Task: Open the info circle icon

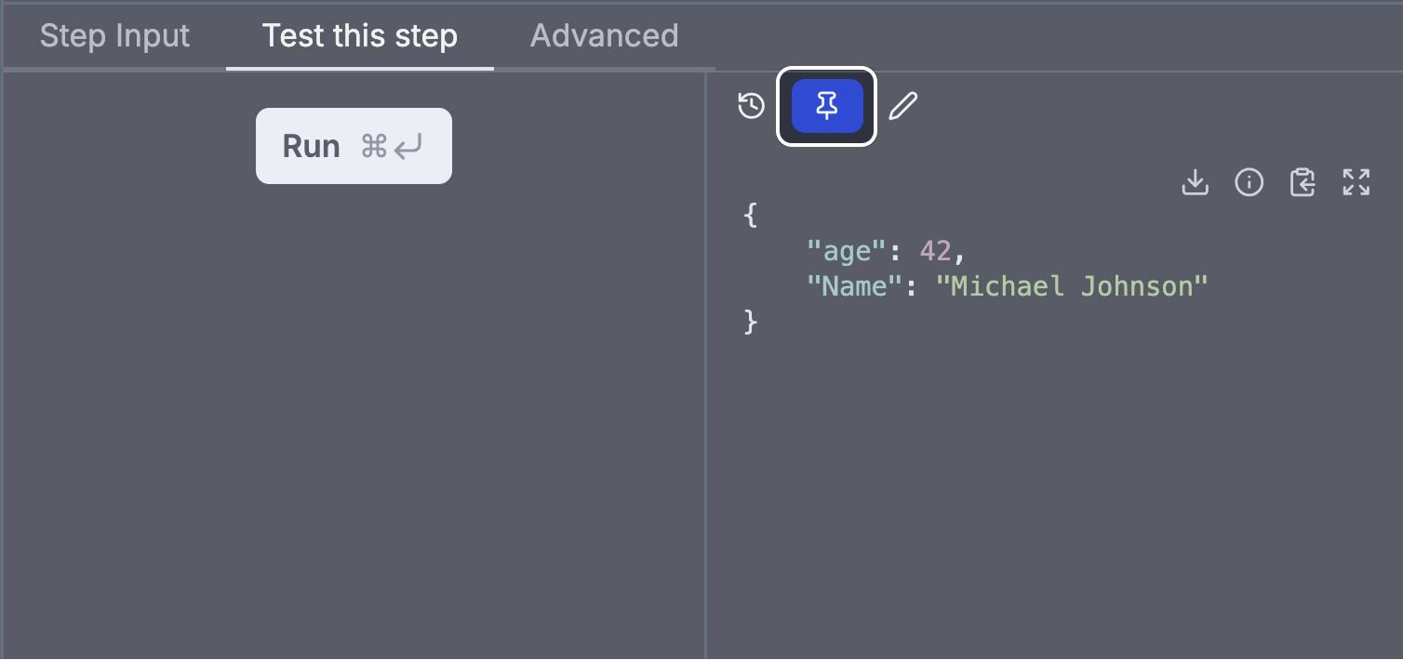Action: [1249, 182]
